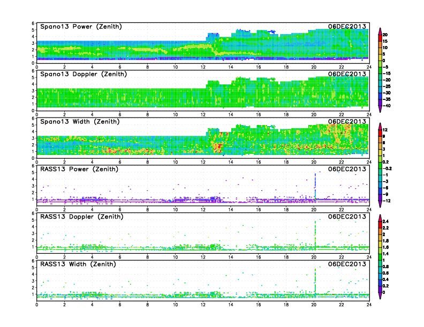424x327 pixels.
Task: Click the "RASS13 Width (Zenith)" panel title
Action: 78,264
